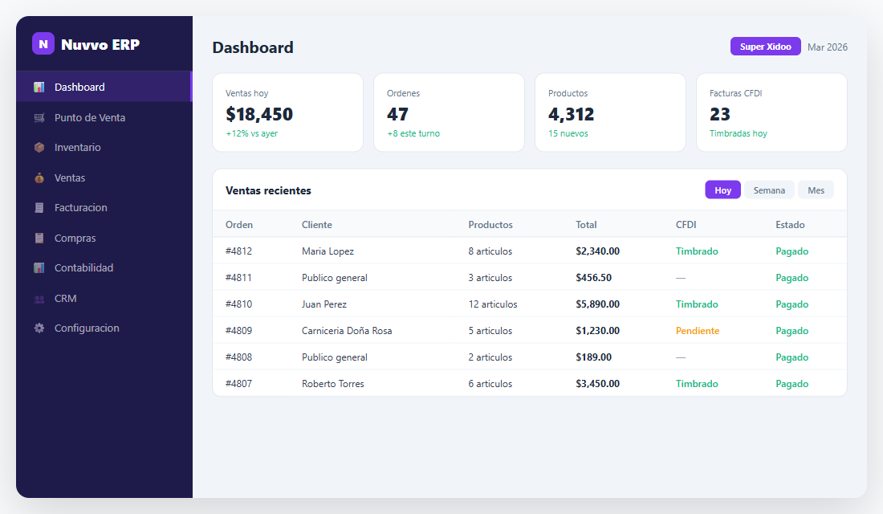This screenshot has width=883, height=514.
Task: Switch to the Mes tab
Action: pos(816,190)
